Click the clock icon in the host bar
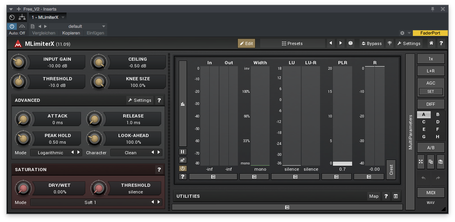 tap(12, 17)
